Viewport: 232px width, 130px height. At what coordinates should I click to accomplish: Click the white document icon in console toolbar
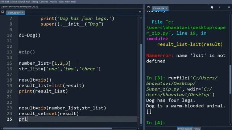point(212,7)
